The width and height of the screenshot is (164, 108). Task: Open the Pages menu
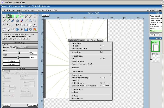[19, 10]
